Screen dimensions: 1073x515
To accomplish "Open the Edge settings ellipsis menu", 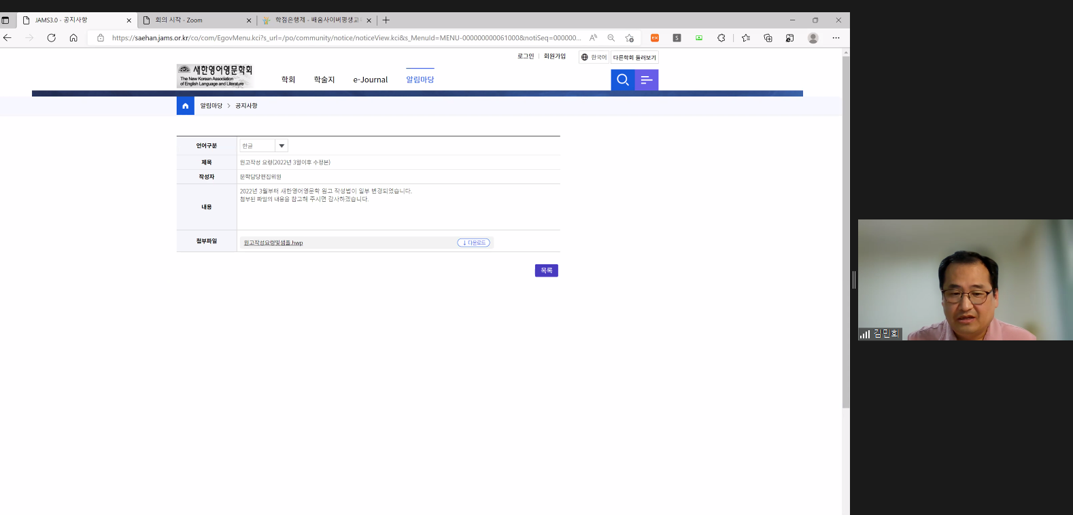I will tap(836, 38).
